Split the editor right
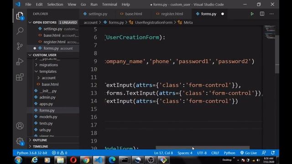 click(x=262, y=14)
